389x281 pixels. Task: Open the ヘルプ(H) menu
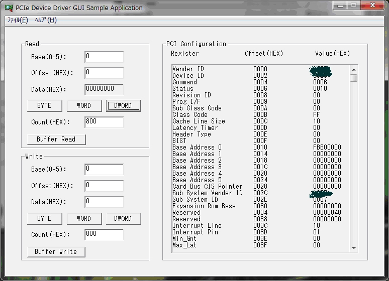click(46, 20)
